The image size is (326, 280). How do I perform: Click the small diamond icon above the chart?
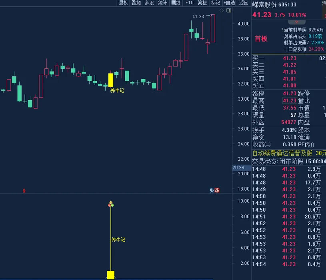(x=222, y=10)
